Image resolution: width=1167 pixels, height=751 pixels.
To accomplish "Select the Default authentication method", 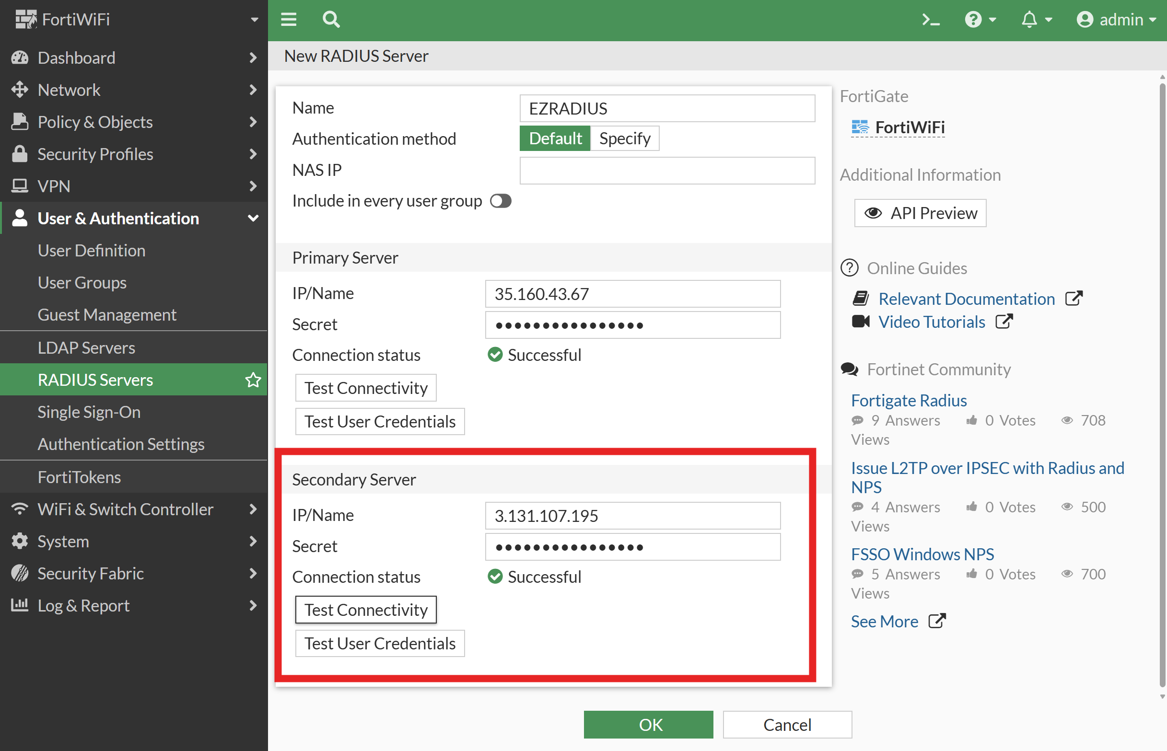I will pyautogui.click(x=555, y=138).
